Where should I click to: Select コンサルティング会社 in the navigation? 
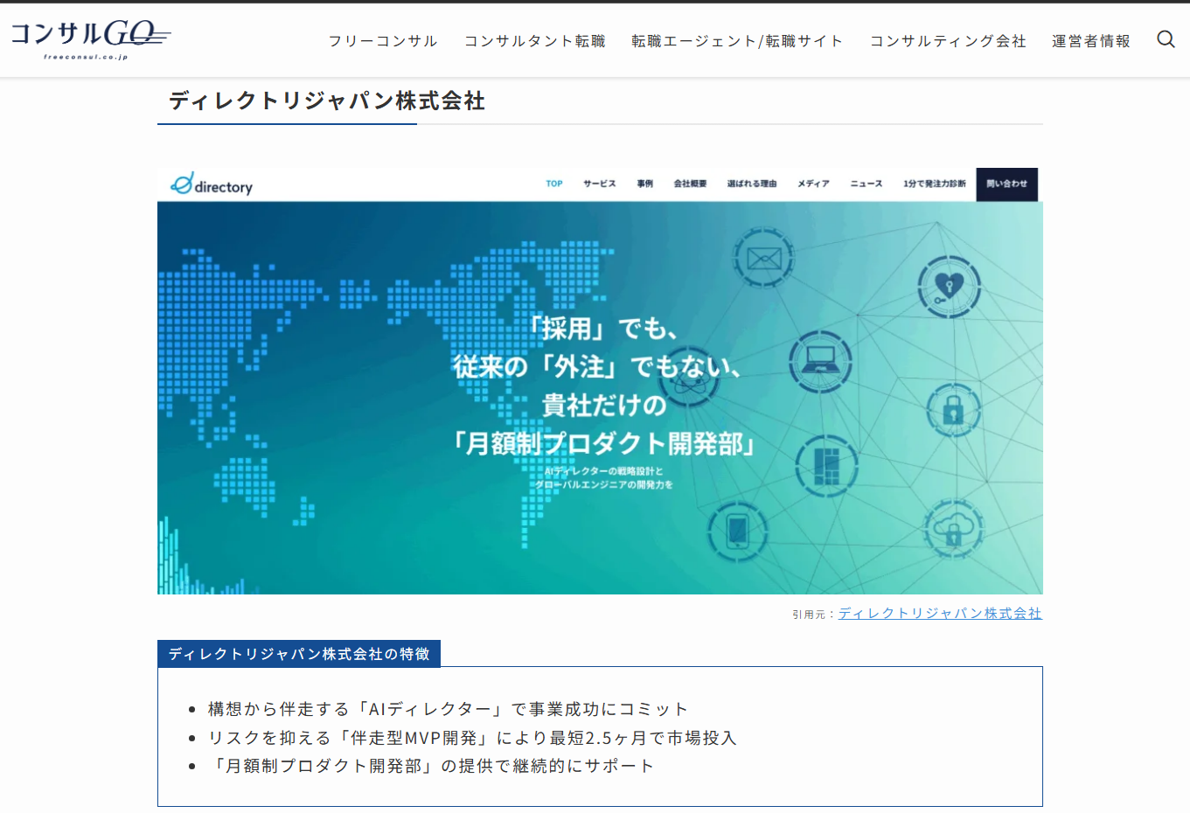click(948, 41)
